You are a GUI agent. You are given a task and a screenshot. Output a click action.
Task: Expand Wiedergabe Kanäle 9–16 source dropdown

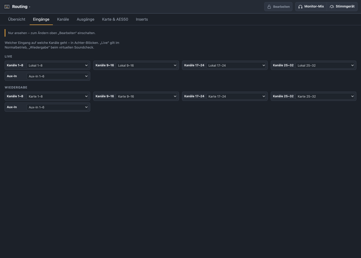coord(147,96)
